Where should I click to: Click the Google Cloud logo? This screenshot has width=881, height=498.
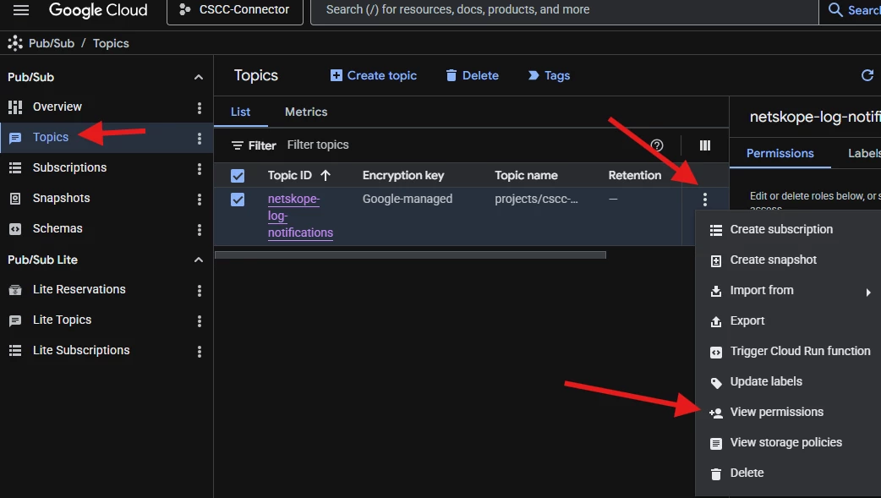coord(98,10)
